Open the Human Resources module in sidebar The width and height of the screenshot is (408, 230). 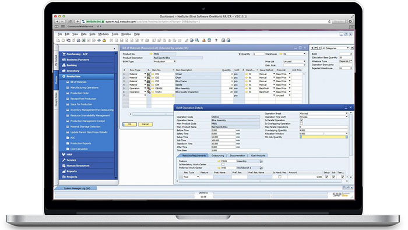click(78, 165)
